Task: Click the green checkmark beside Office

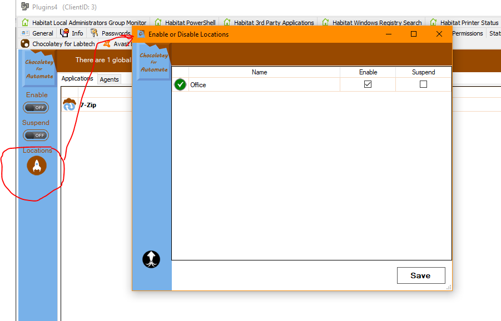Action: point(180,85)
